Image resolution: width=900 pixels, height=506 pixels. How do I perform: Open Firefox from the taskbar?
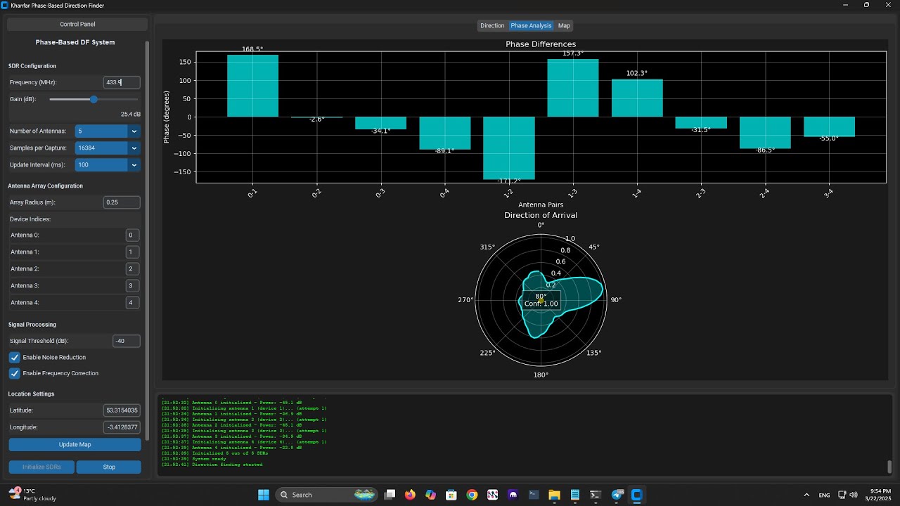pos(410,495)
